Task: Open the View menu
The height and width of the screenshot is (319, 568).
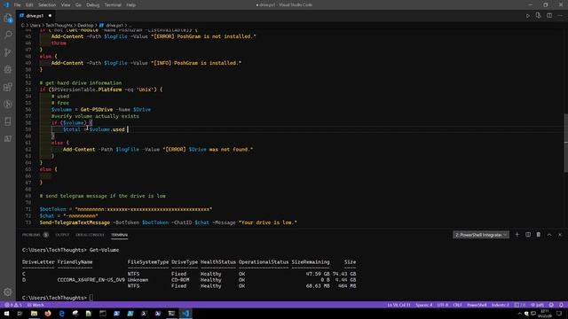Action: point(66,5)
